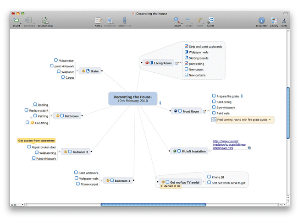Toggle the 'Fit bannister' checkbox
The width and height of the screenshot is (298, 223).
(x=55, y=60)
